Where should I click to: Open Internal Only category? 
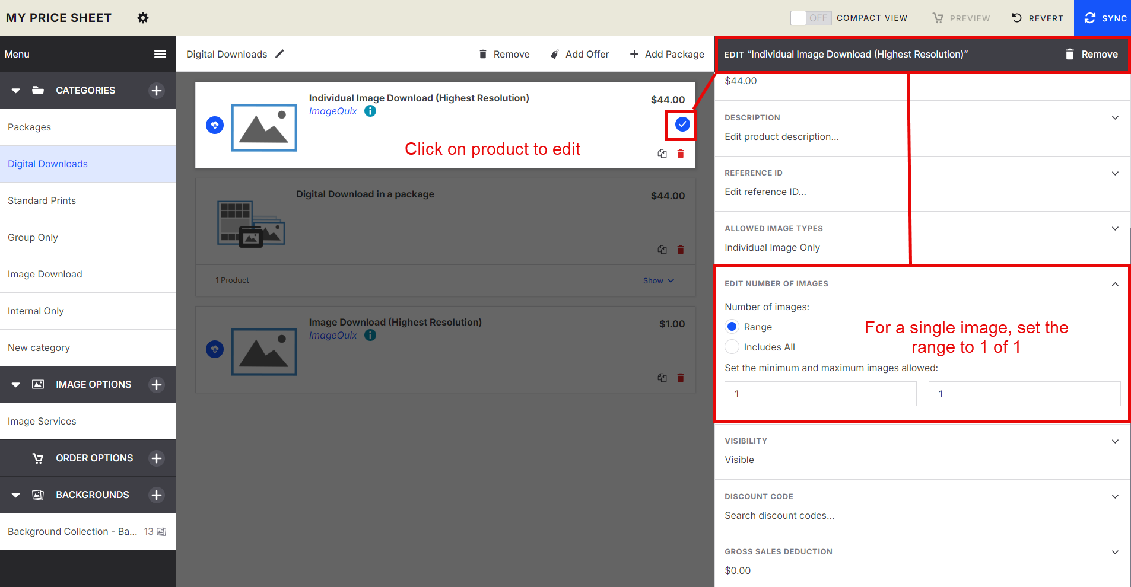pos(88,311)
